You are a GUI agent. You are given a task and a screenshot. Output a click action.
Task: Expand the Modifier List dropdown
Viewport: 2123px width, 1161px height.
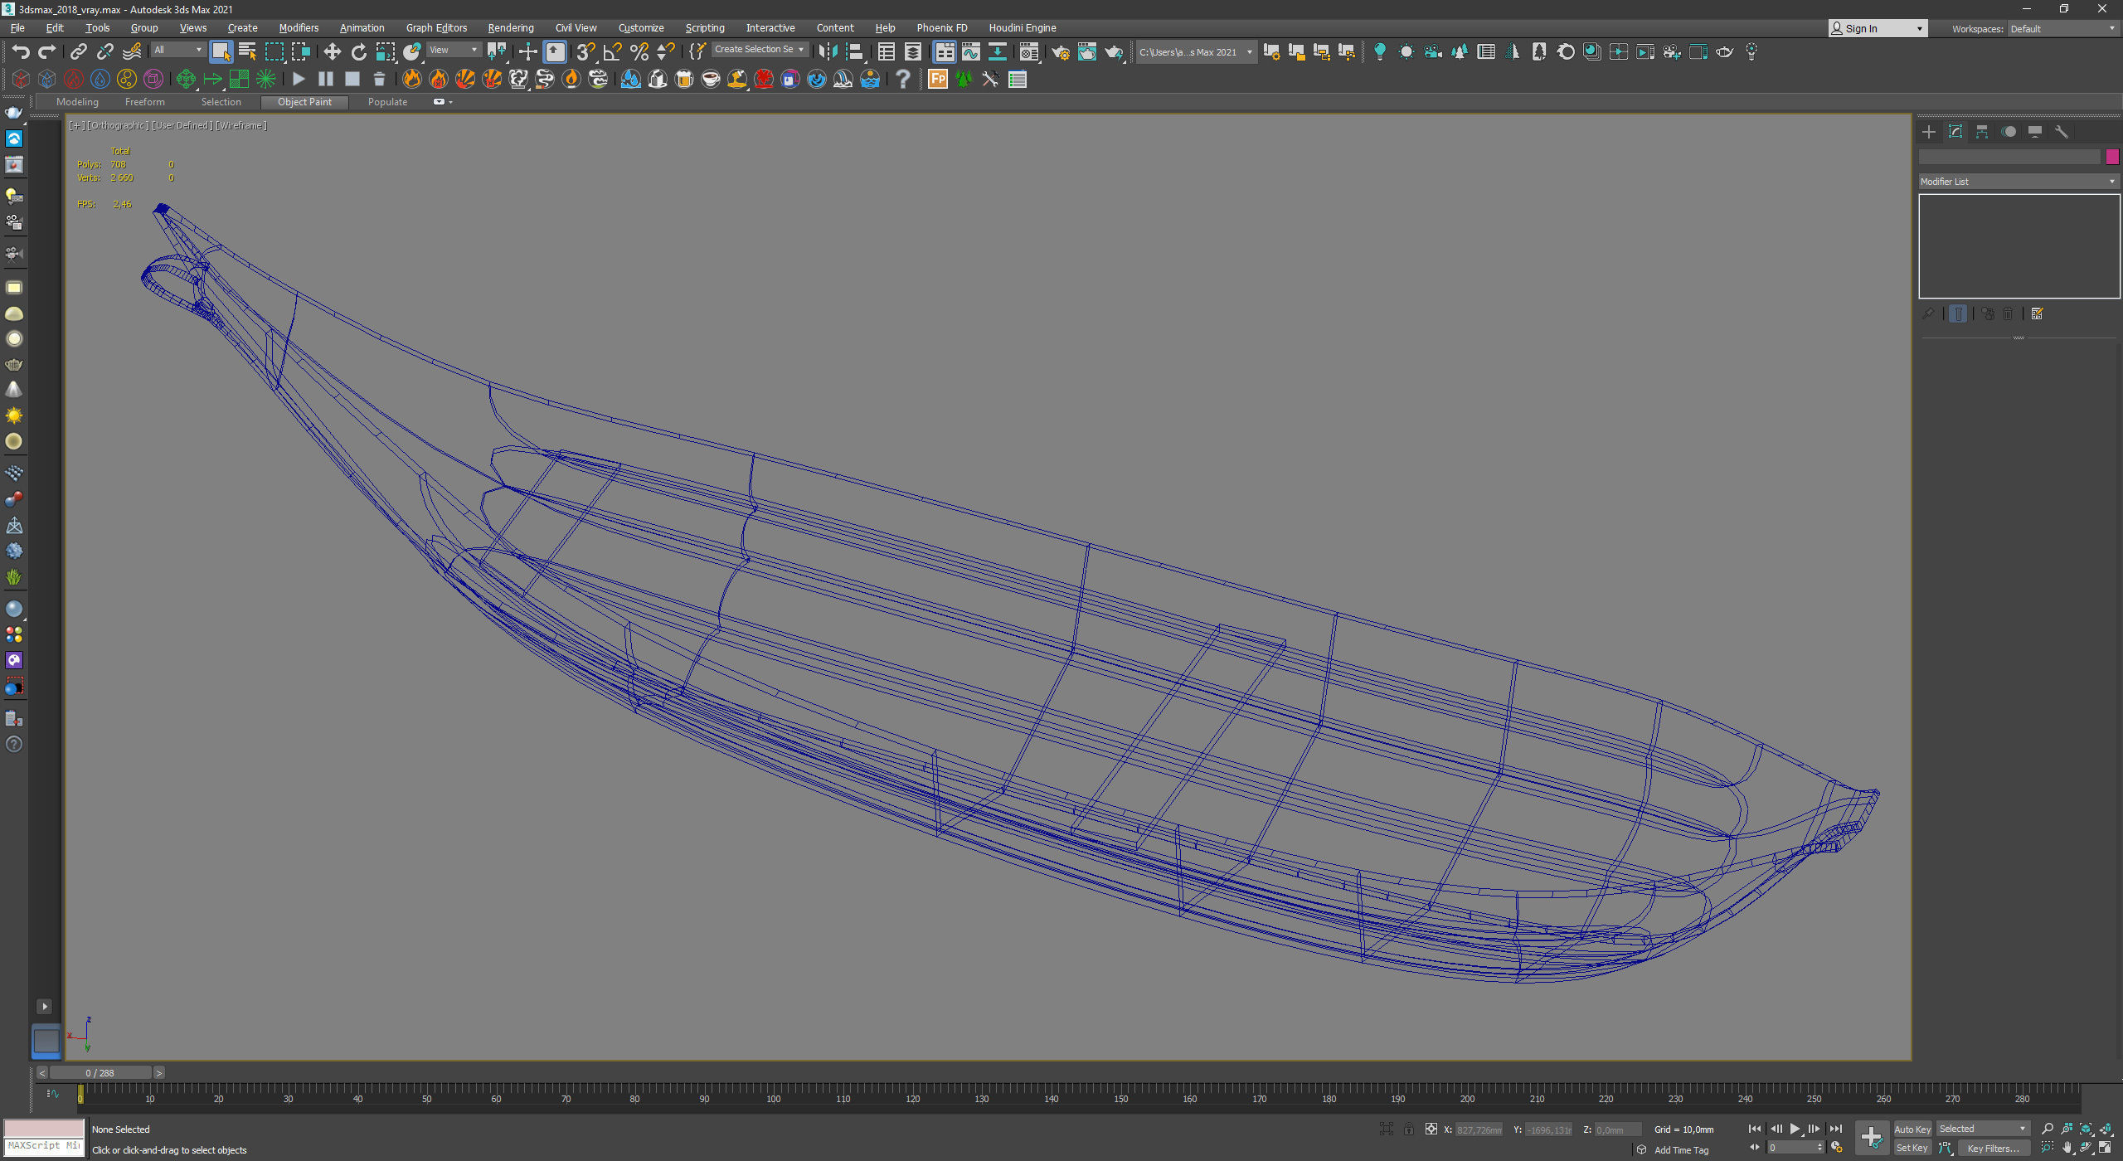click(x=2019, y=182)
